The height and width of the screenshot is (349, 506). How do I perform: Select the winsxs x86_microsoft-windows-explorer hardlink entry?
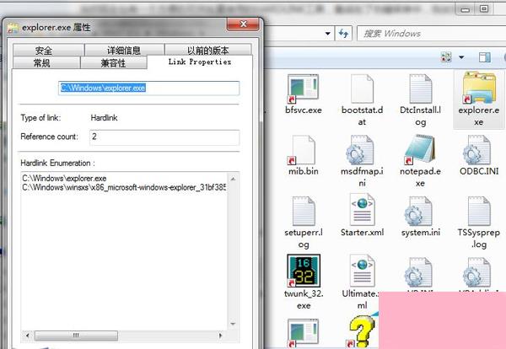[x=124, y=187]
